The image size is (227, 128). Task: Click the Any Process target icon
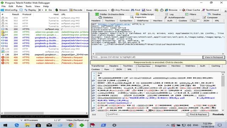click(x=113, y=10)
